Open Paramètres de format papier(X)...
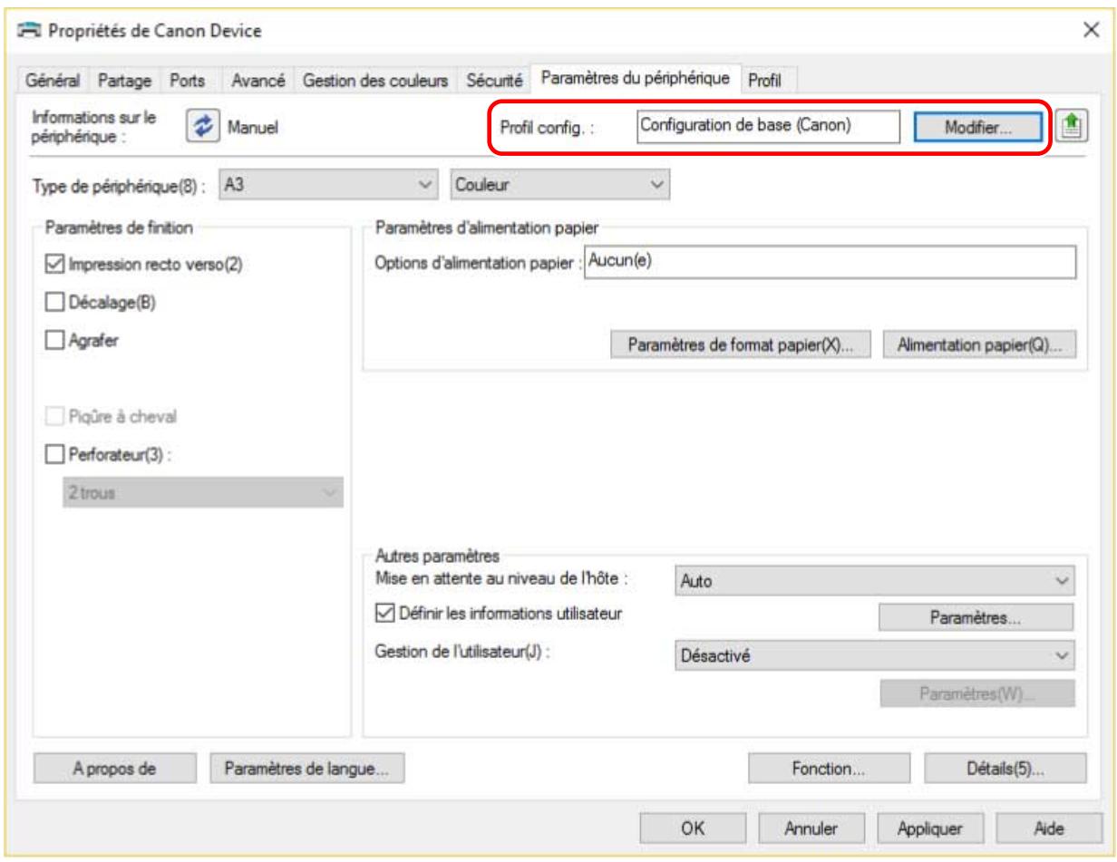 [x=743, y=344]
